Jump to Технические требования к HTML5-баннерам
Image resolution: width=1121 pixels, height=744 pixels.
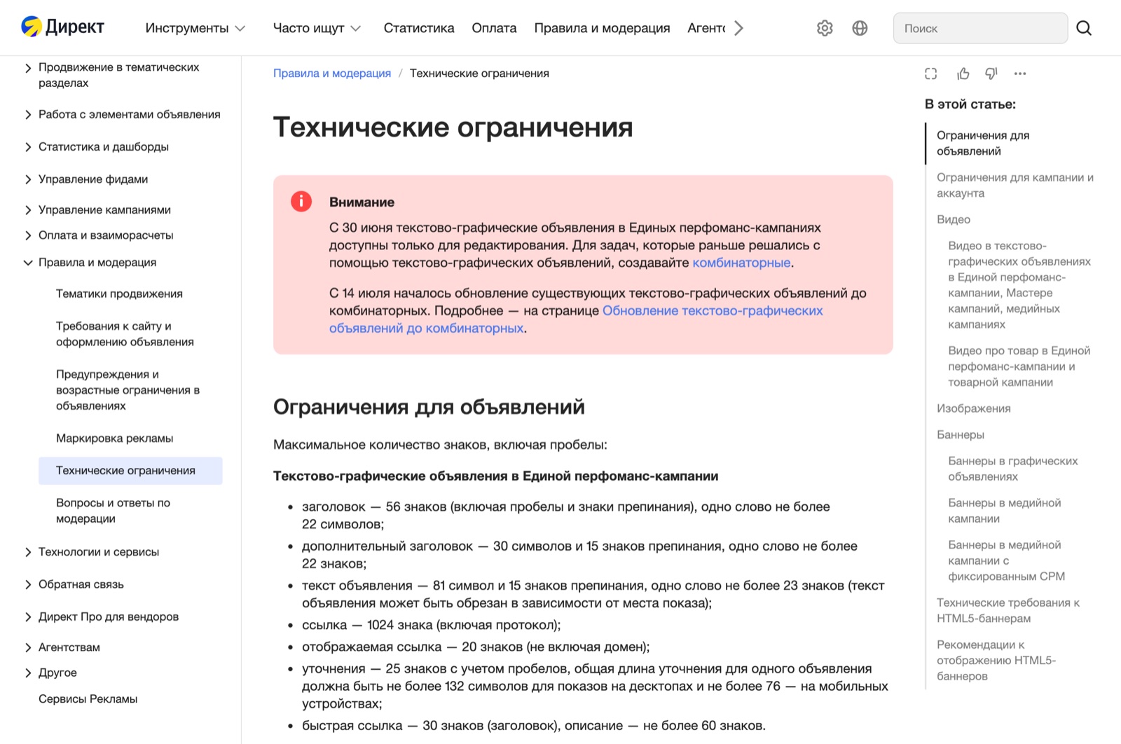[1007, 611]
